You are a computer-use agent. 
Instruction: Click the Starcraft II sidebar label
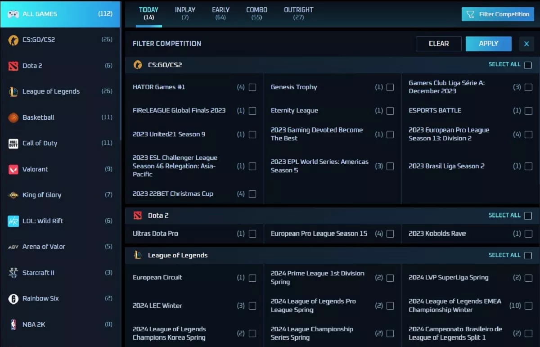coord(38,273)
